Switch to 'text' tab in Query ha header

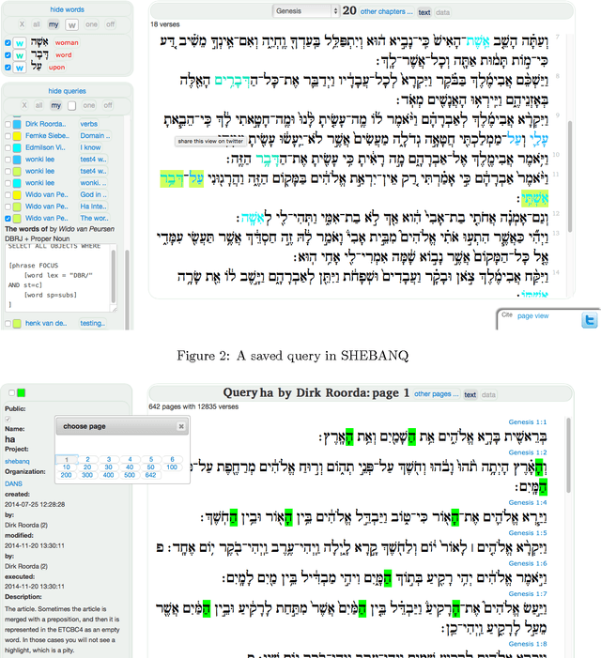click(470, 395)
